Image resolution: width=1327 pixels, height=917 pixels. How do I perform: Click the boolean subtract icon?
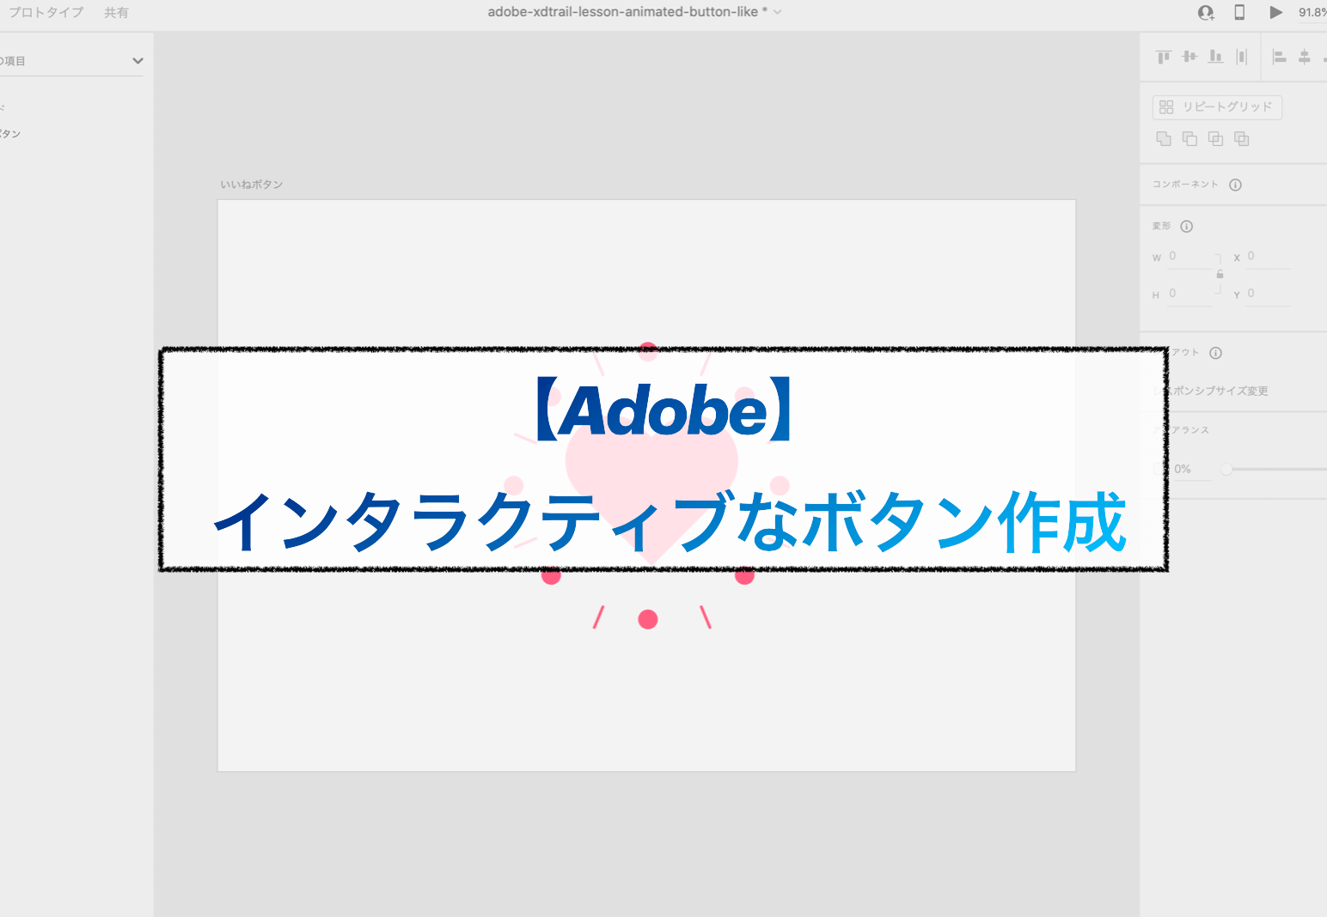tap(1189, 138)
